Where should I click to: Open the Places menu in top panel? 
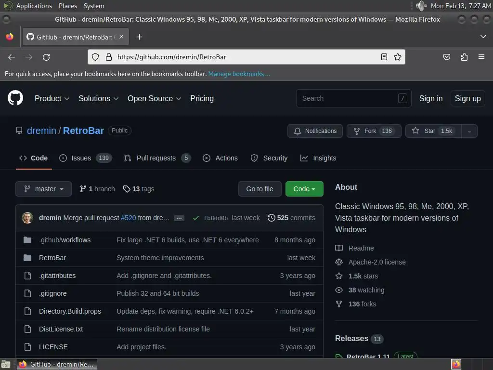pyautogui.click(x=67, y=6)
